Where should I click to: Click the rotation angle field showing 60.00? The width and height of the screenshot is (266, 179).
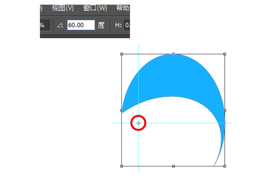click(x=81, y=25)
